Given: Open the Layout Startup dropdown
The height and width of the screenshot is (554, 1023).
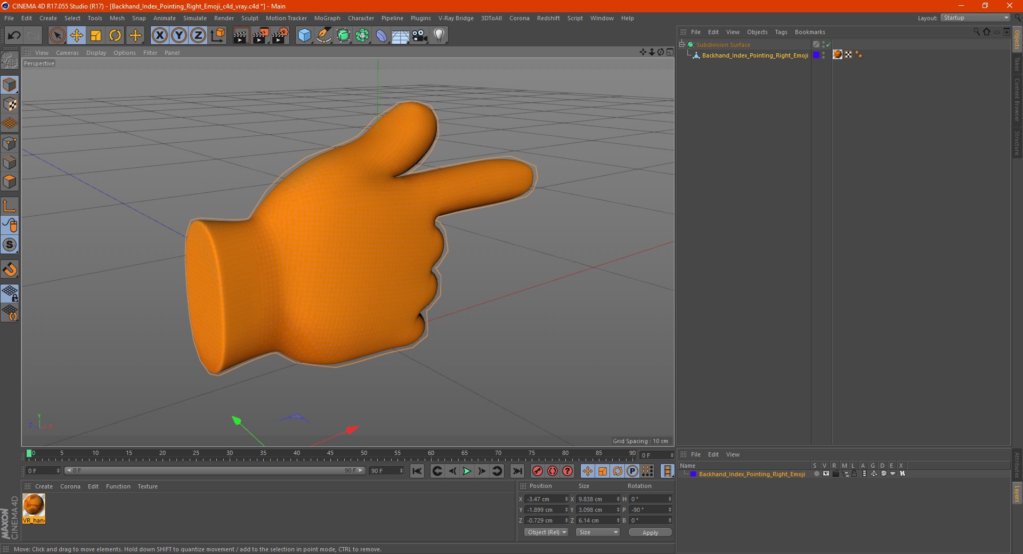Looking at the screenshot, I should 975,18.
